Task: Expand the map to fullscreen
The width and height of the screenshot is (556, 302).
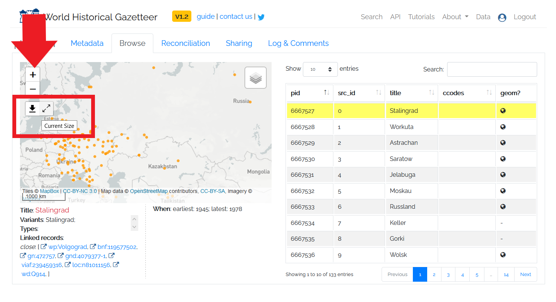Action: pos(46,109)
